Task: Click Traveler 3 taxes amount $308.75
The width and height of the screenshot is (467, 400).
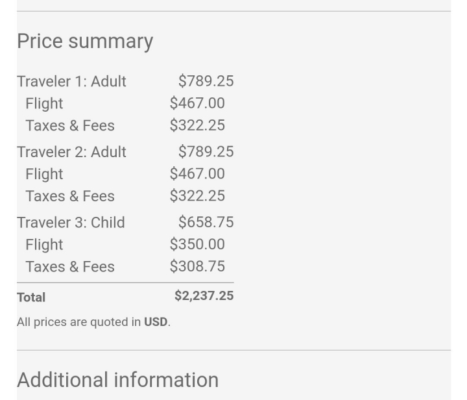Action: (197, 266)
